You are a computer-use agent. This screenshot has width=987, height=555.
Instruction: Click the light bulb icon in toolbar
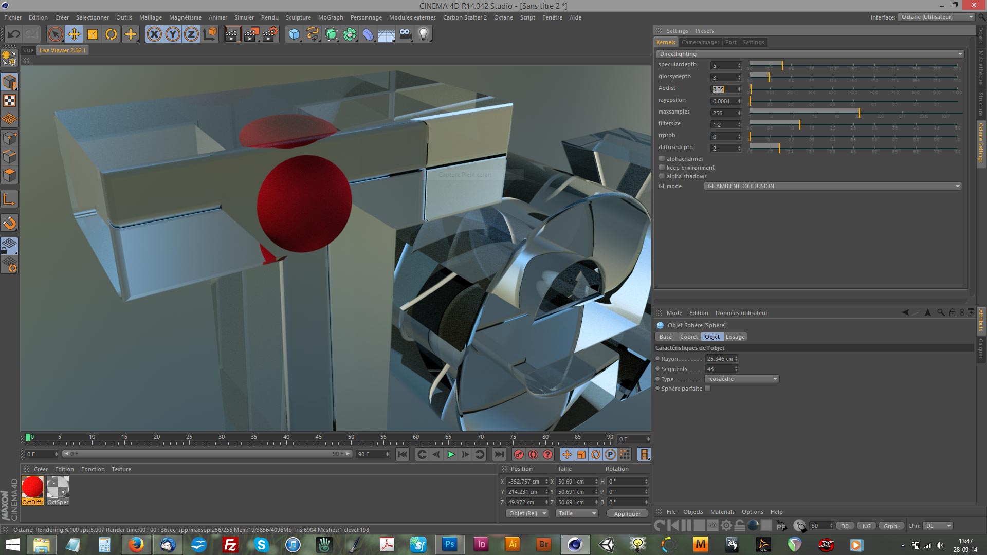423,34
